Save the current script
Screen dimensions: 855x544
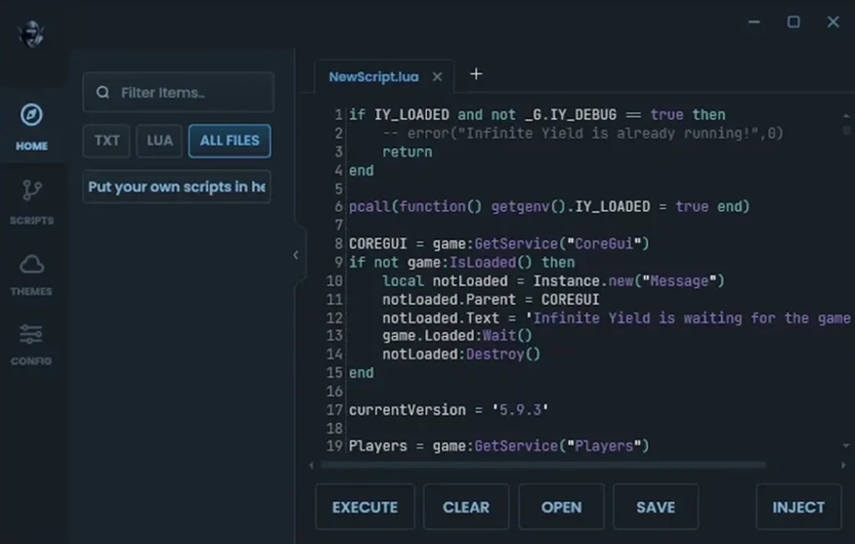point(656,507)
